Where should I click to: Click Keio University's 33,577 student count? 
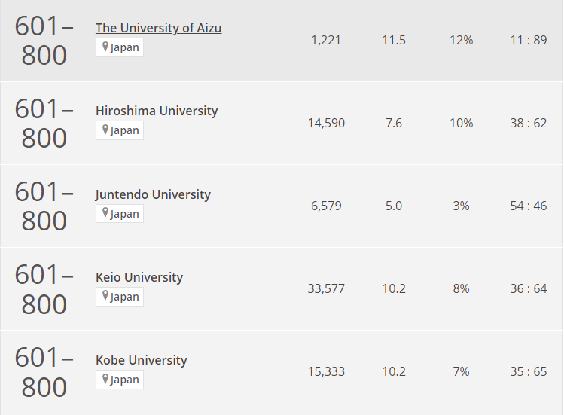point(326,288)
